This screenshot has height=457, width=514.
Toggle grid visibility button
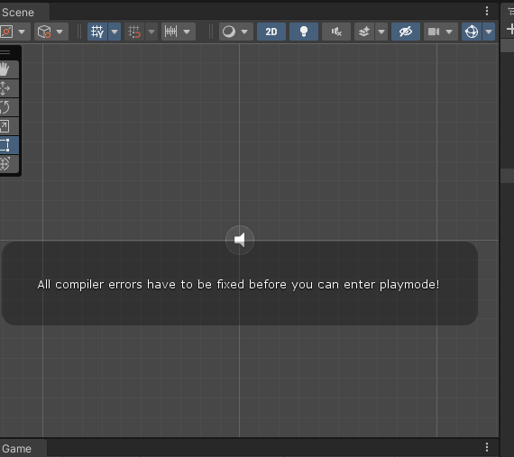point(97,32)
